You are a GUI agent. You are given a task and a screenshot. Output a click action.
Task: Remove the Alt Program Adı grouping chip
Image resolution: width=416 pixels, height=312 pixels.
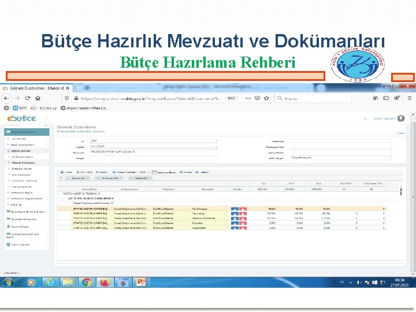click(121, 178)
